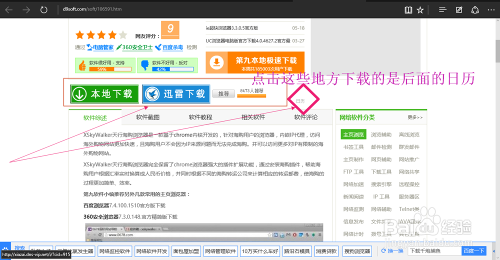Select the 邮件检测 category
Viewport: 500px width, 260px height.
point(381,147)
